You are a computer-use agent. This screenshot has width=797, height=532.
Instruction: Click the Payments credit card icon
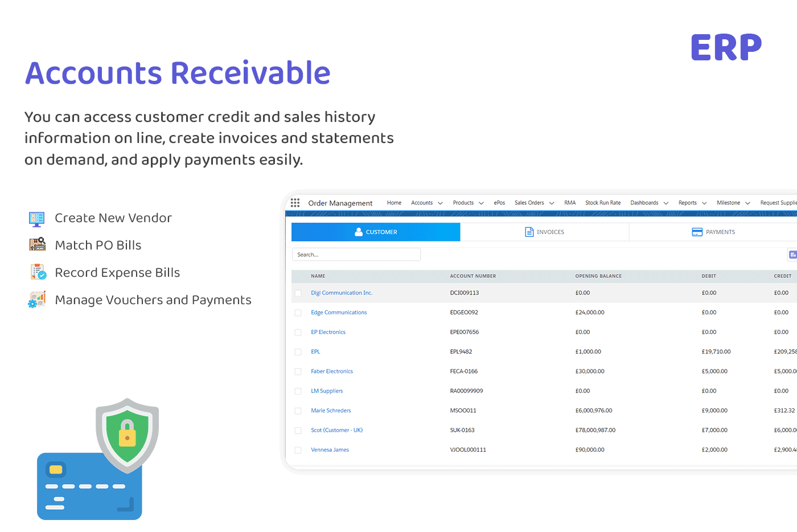pyautogui.click(x=697, y=232)
